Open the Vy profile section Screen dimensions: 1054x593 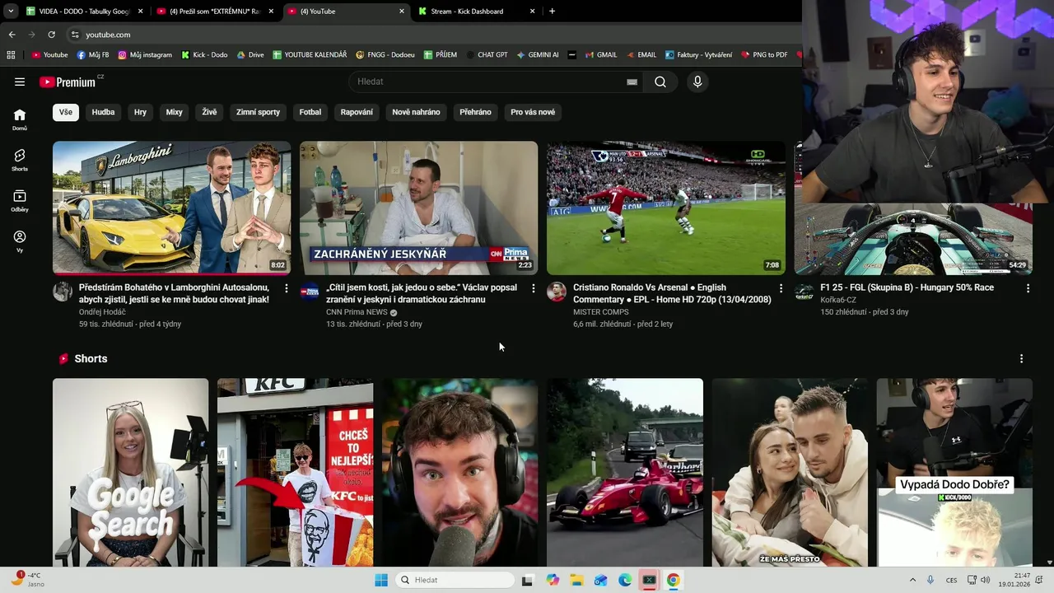click(x=20, y=241)
